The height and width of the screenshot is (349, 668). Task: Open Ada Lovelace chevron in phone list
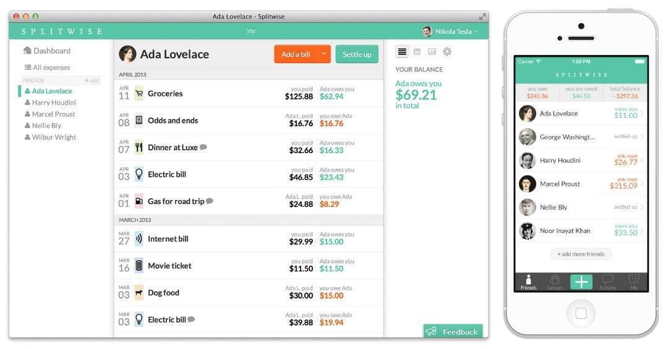click(641, 114)
